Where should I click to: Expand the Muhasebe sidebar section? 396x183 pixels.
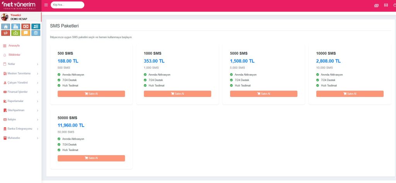20,138
